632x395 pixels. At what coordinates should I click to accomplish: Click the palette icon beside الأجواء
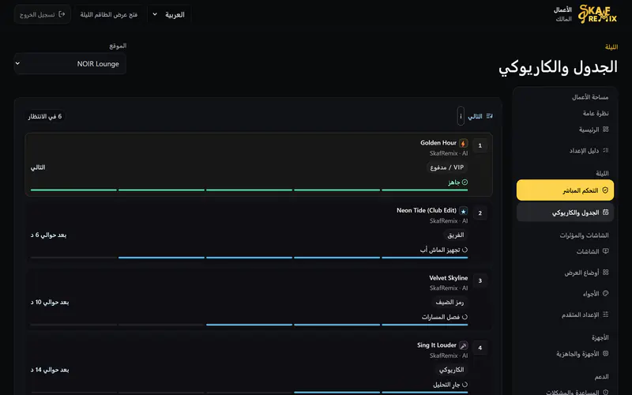tap(605, 293)
